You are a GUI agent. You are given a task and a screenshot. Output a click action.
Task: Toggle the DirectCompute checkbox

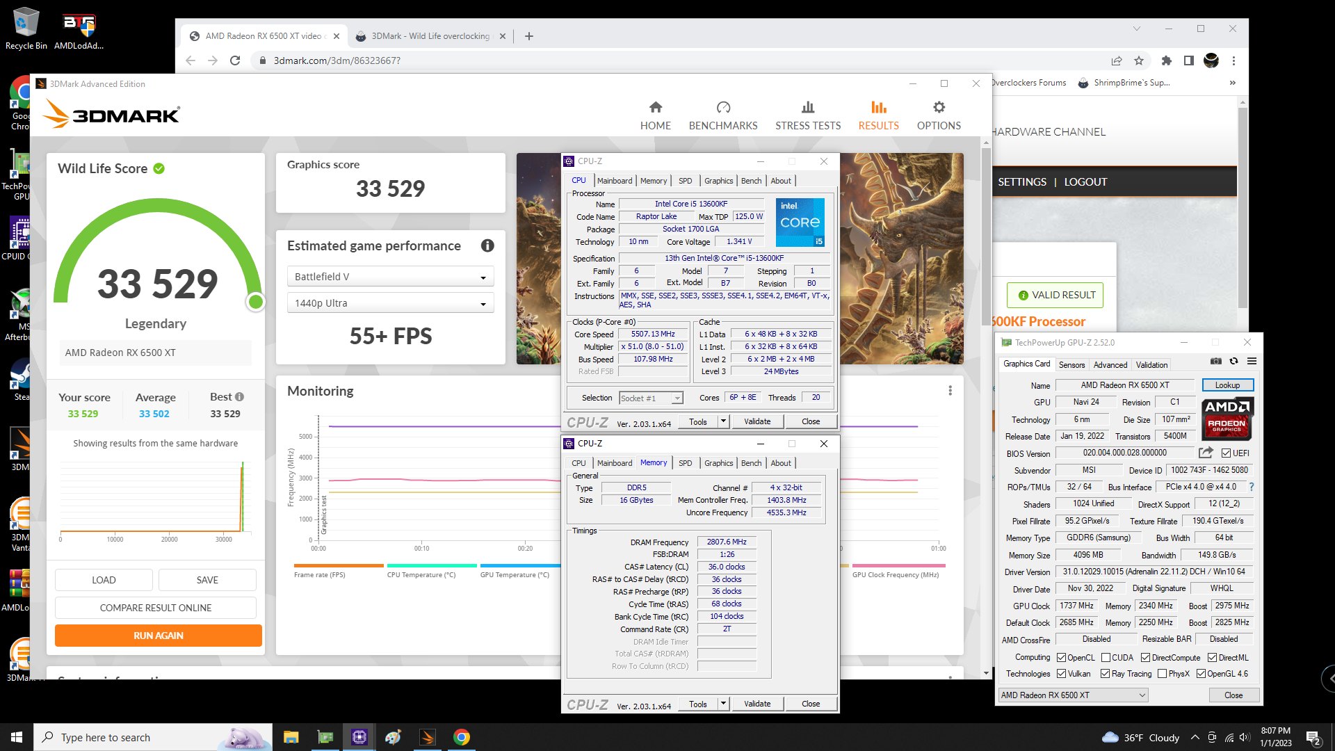pos(1145,657)
